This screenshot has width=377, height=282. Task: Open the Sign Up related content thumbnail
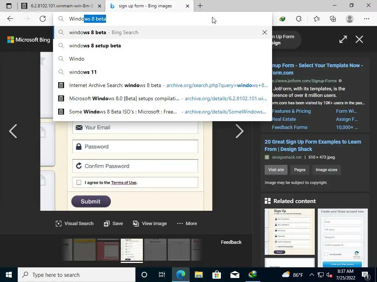[289, 232]
